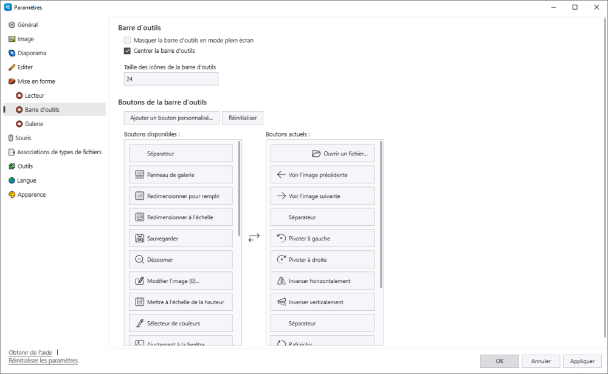This screenshot has height=374, width=608.
Task: Click the Ouvrir un fichier folder icon
Action: [316, 154]
